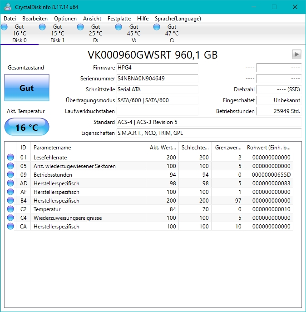This screenshot has height=312, width=306.
Task: Click status icon of C2 Temperatur row
Action: pos(10,209)
